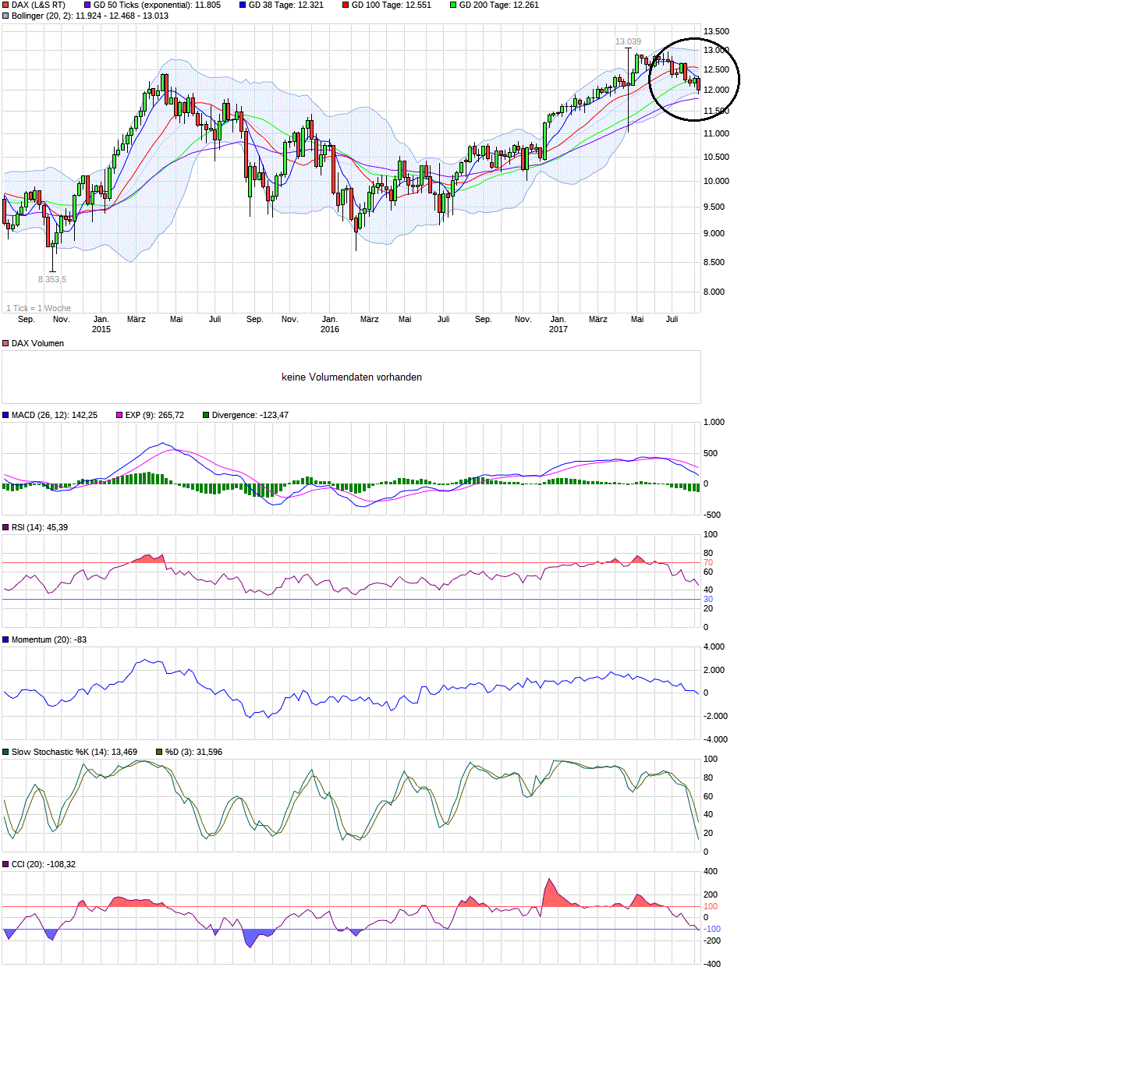Click the blue -100 CCI threshold label
Screen dimensions: 1131x1084
(712, 929)
